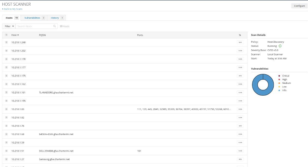Image resolution: width=308 pixels, height=167 pixels.
Task: Click the Hosts count badge showing 19
Action: (x=16, y=18)
